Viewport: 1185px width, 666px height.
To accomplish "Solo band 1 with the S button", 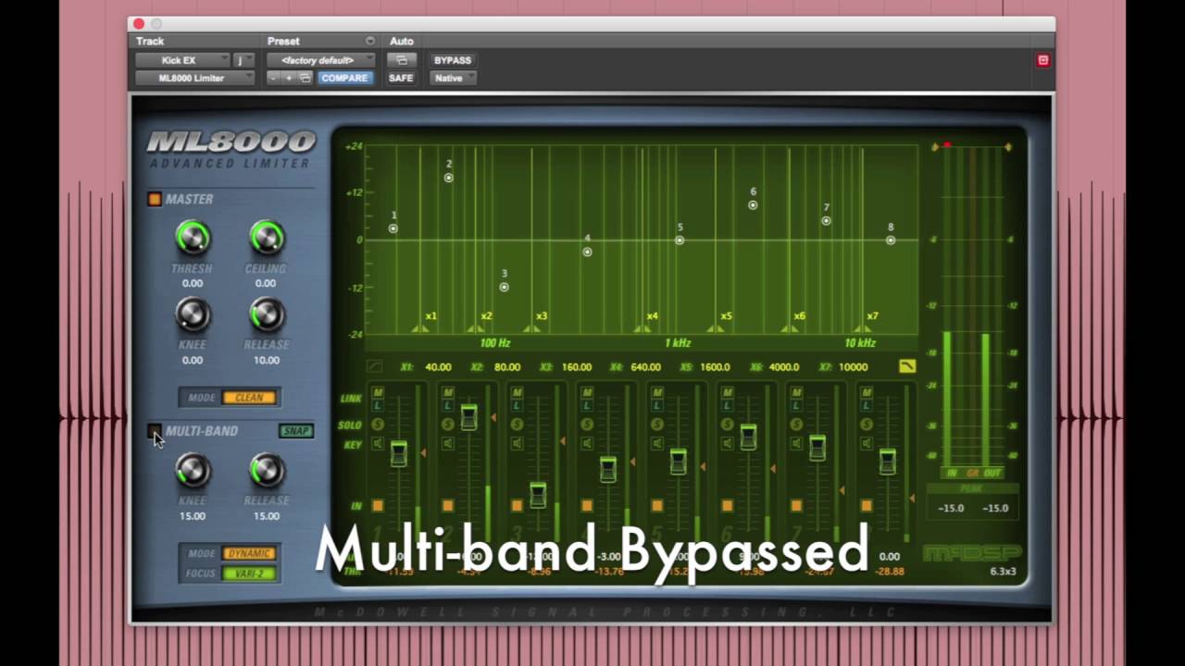I will pos(378,425).
